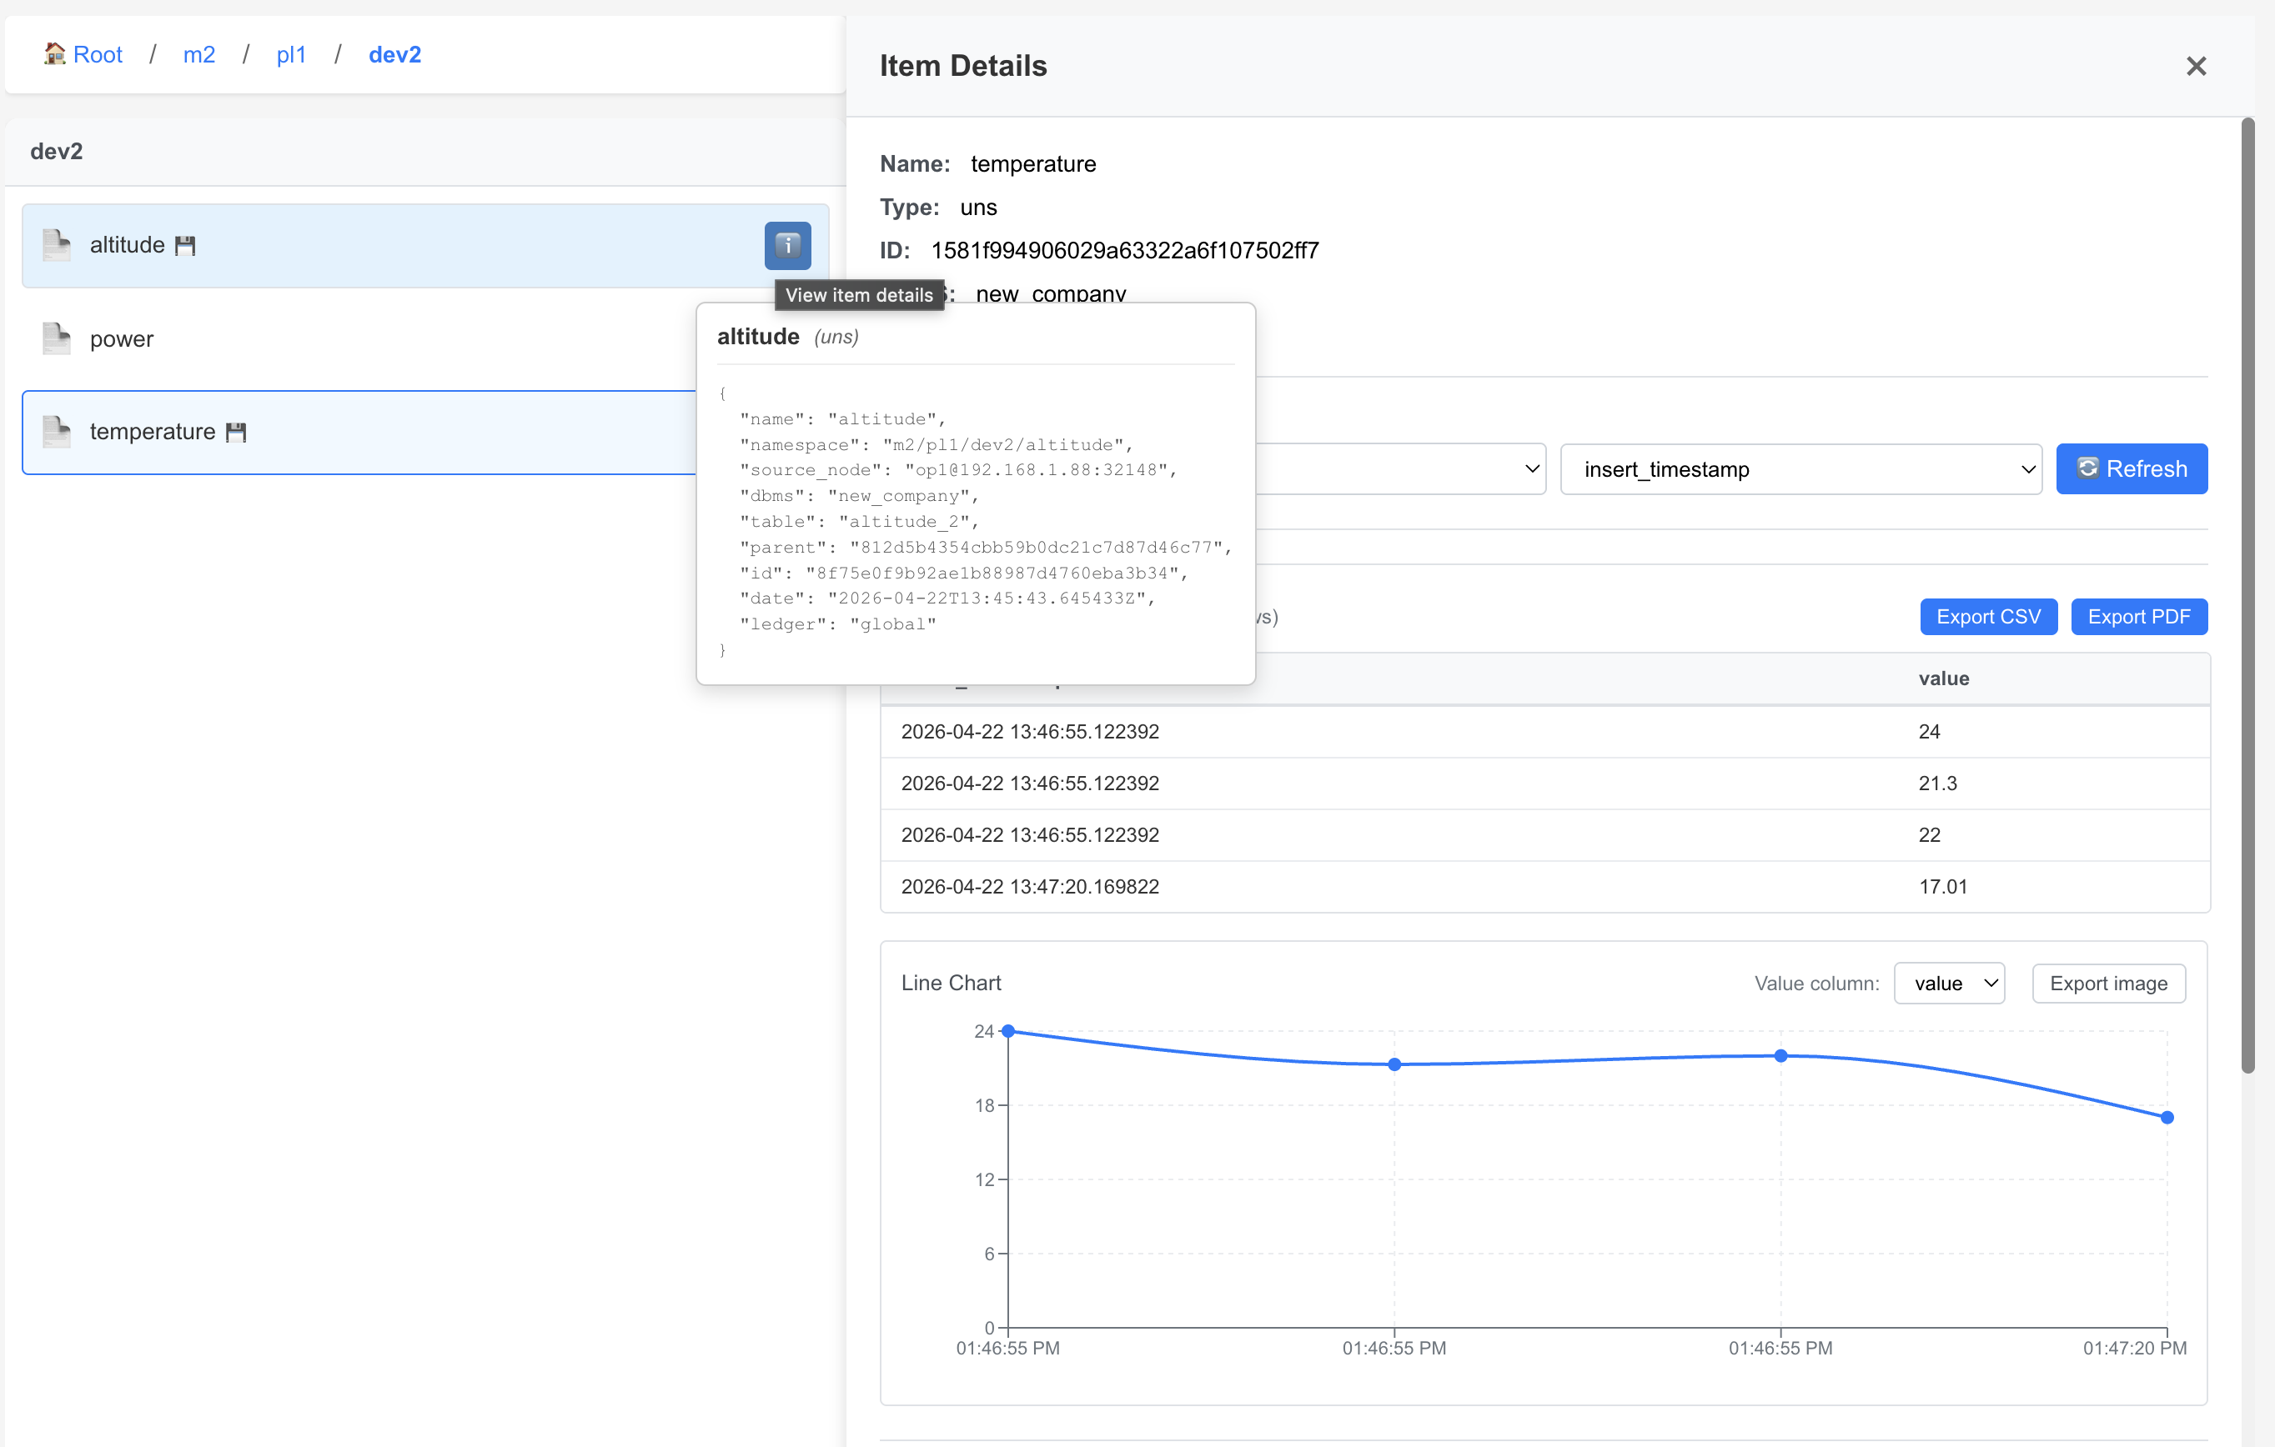Image resolution: width=2275 pixels, height=1447 pixels.
Task: Export table data as PDF
Action: tap(2138, 617)
